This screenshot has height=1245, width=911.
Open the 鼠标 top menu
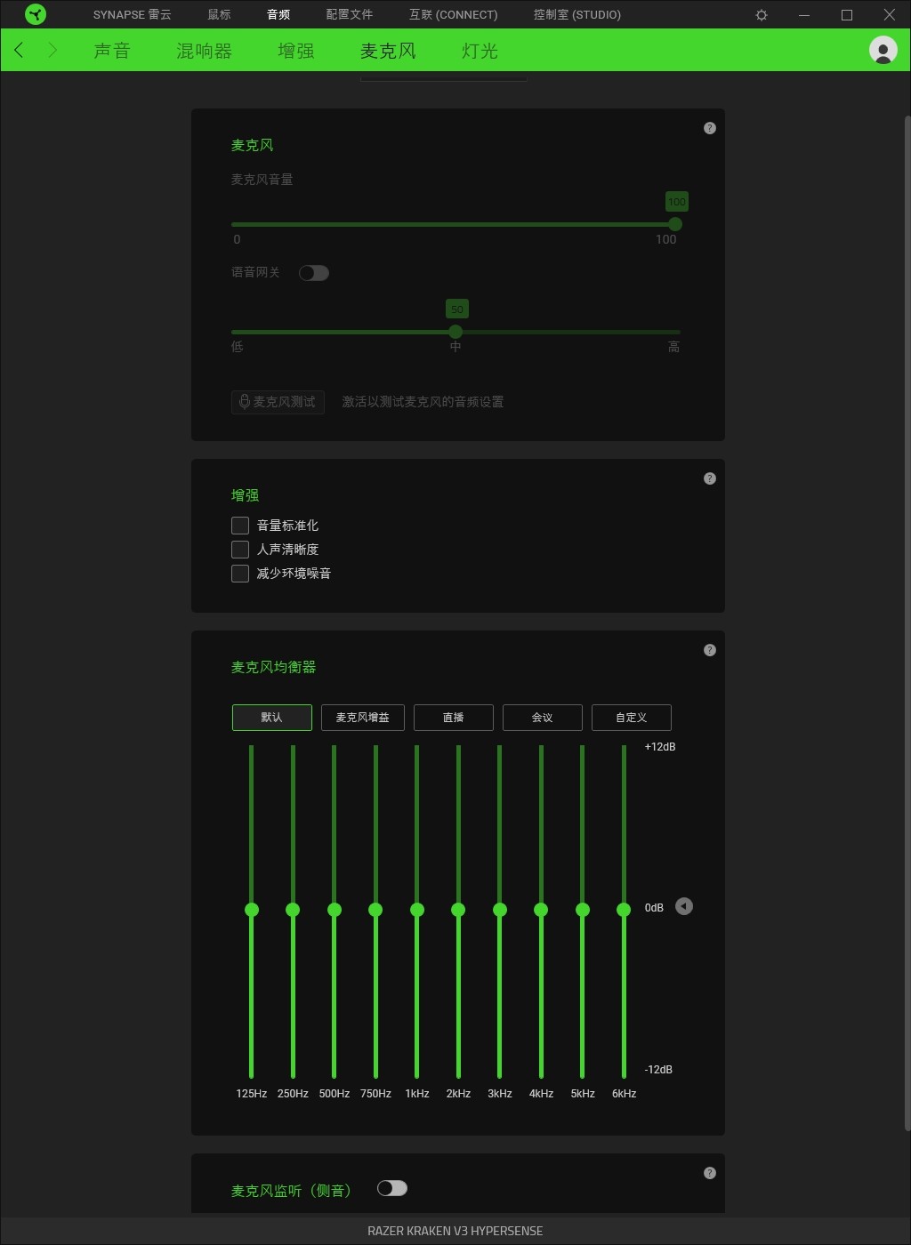219,15
